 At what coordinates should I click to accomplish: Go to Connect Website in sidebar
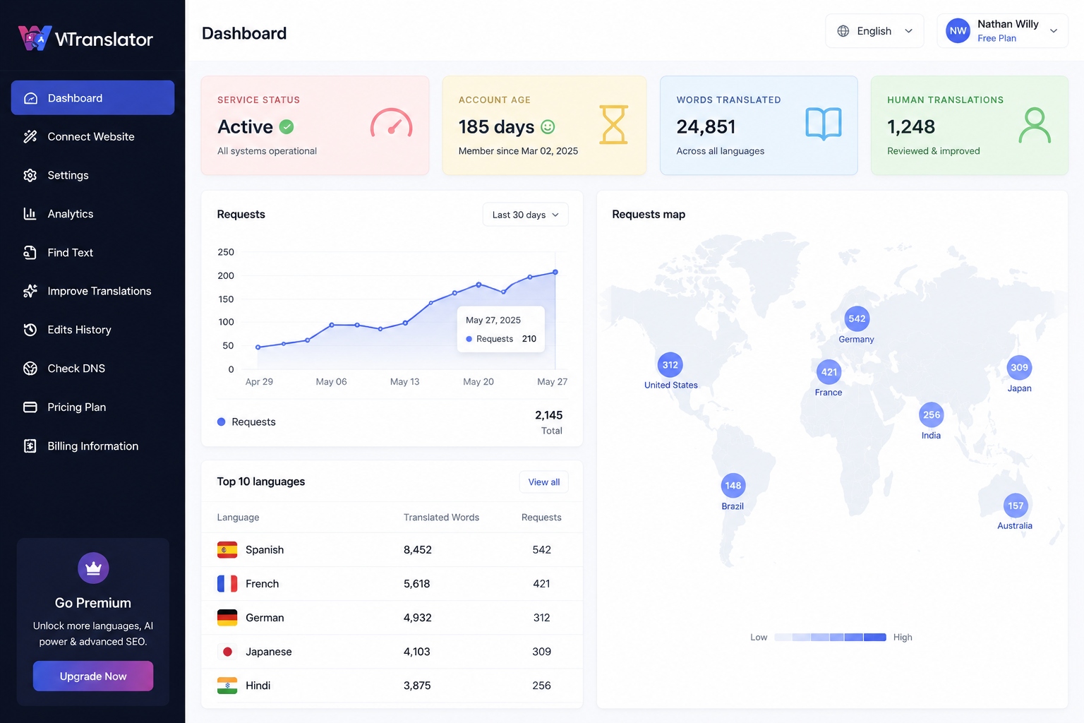pyautogui.click(x=92, y=136)
